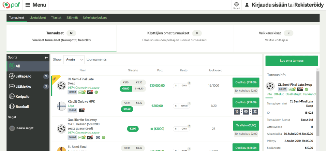Click Kirjaudu sisään link
Image resolution: width=326 pixels, height=151 pixels.
[269, 5]
